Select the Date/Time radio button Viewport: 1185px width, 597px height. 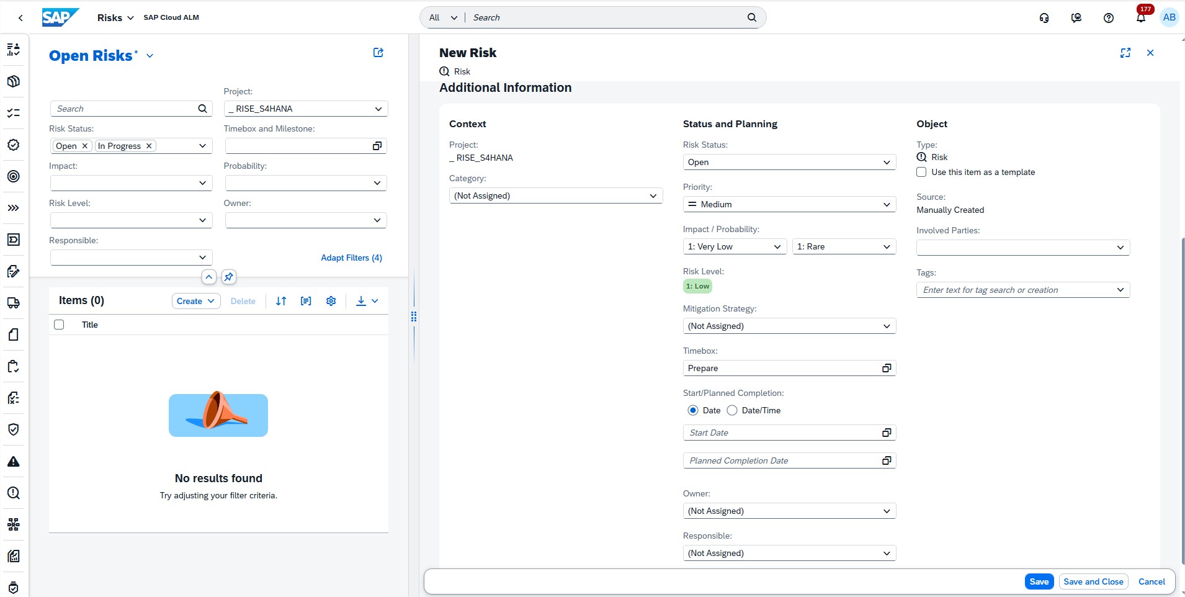(x=732, y=410)
